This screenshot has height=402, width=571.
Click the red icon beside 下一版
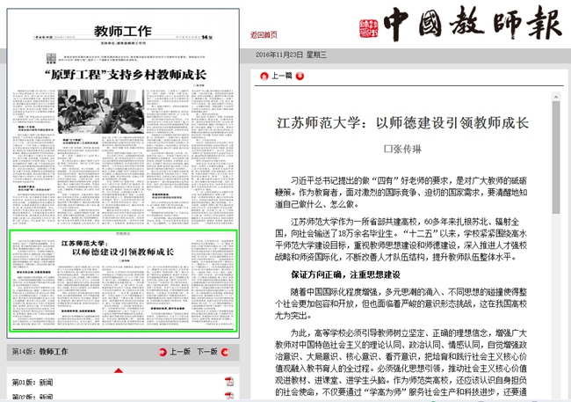pyautogui.click(x=224, y=352)
